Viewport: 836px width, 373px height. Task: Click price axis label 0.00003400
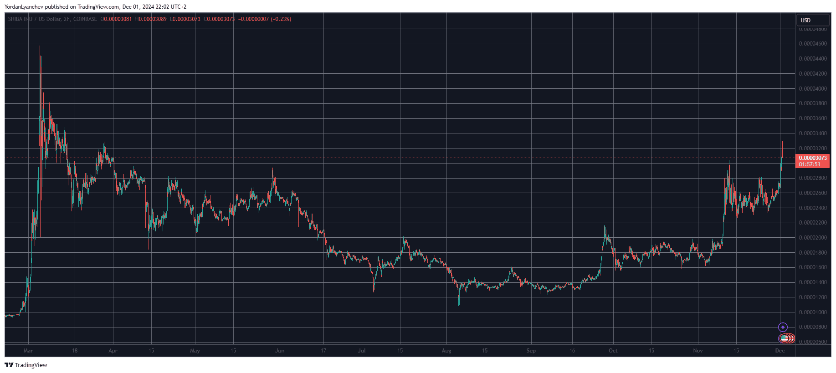(x=813, y=133)
